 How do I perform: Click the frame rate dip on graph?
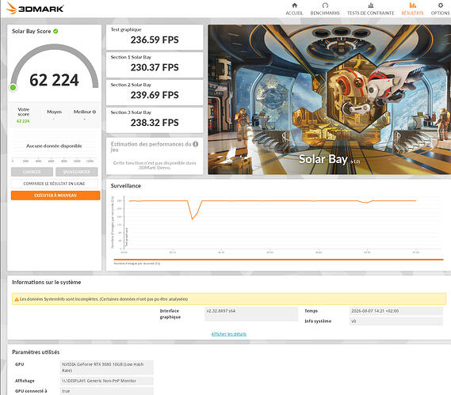tap(193, 218)
